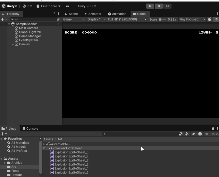Select the Prefabs folder
Screen dimensions: 219x177
tap(17, 175)
